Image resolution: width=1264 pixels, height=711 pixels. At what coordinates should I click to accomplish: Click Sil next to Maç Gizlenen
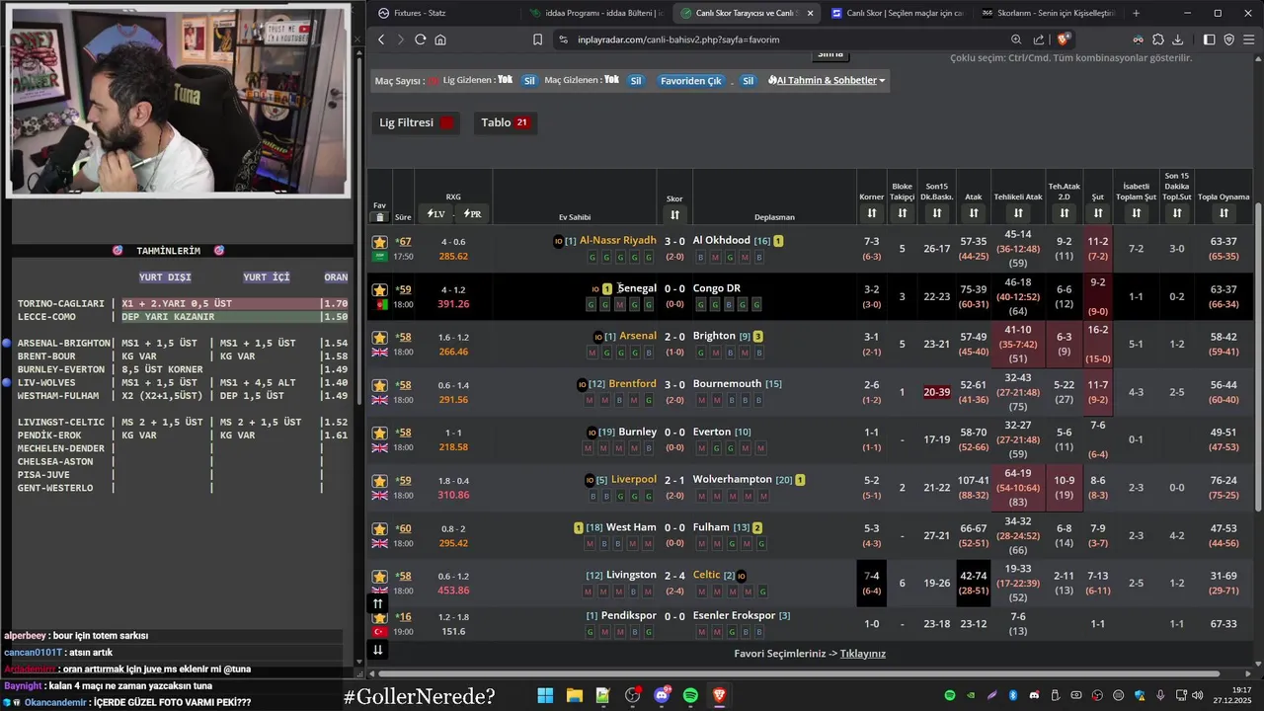coord(636,81)
